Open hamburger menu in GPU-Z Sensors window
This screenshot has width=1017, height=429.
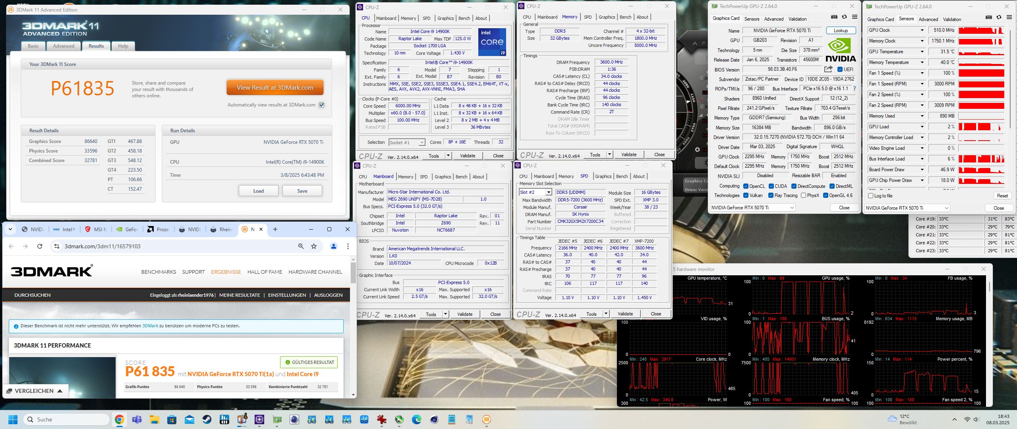(x=1009, y=17)
